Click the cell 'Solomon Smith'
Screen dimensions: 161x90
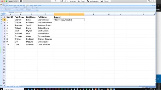point(46,25)
